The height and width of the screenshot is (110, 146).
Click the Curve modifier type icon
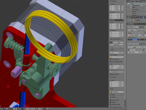(x=131, y=27)
